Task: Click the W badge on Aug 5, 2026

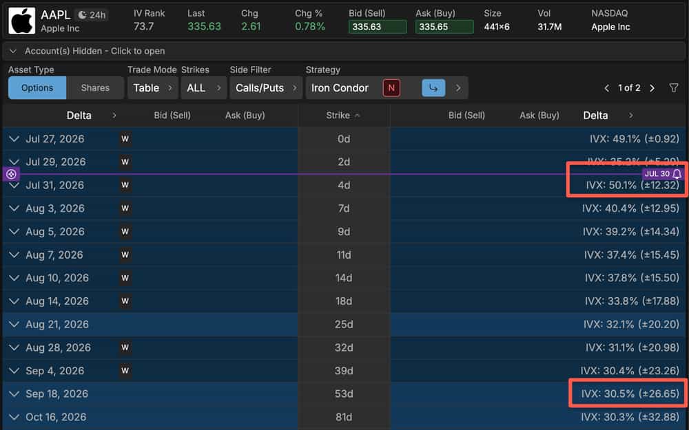Action: click(125, 232)
